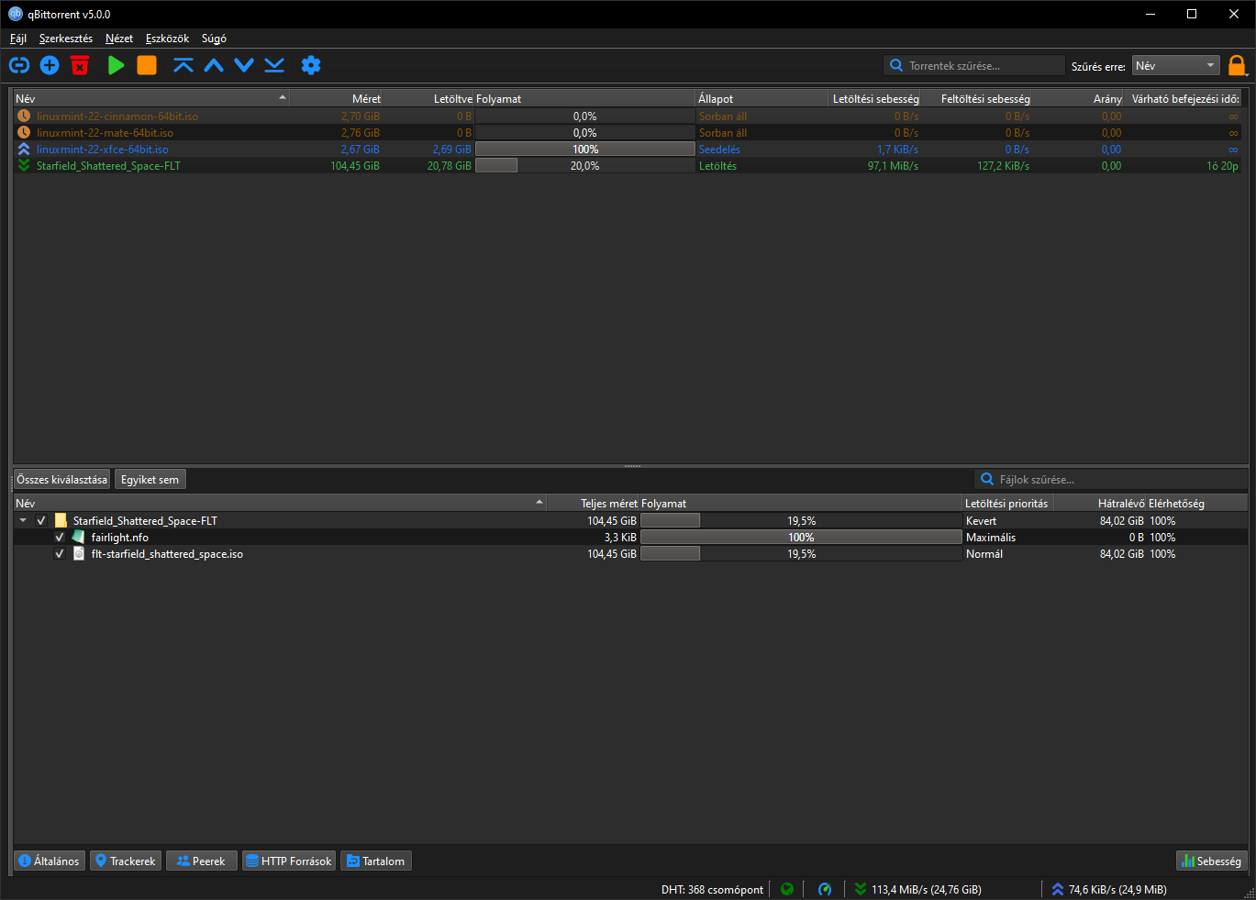Switch to the Peerek tab
The image size is (1256, 900).
202,861
